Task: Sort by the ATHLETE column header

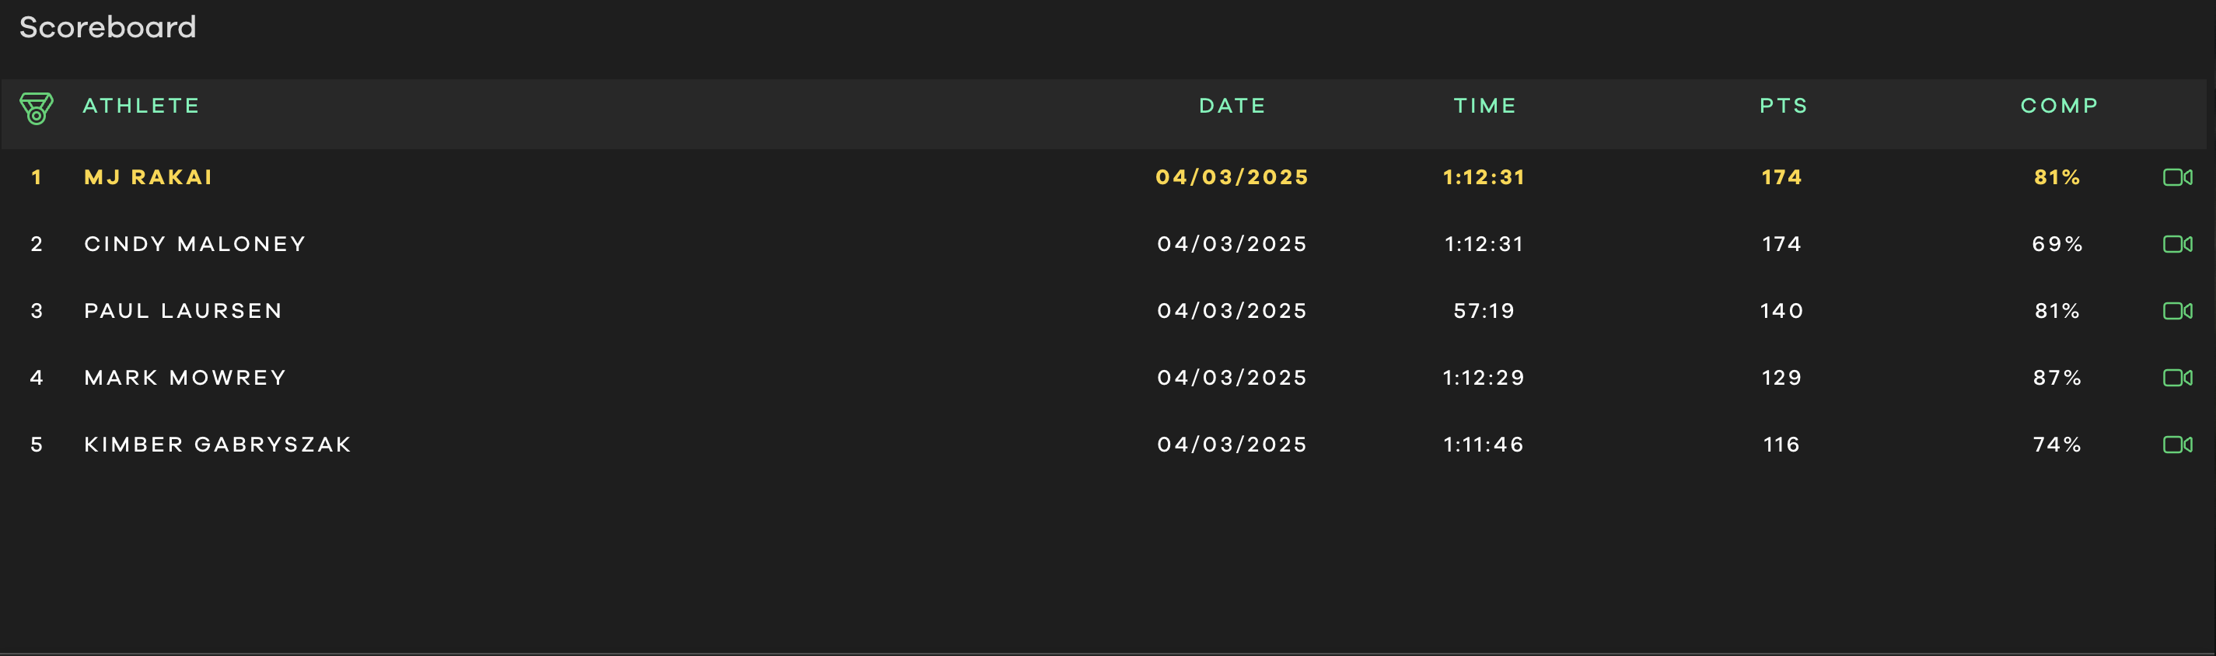Action: tap(141, 106)
